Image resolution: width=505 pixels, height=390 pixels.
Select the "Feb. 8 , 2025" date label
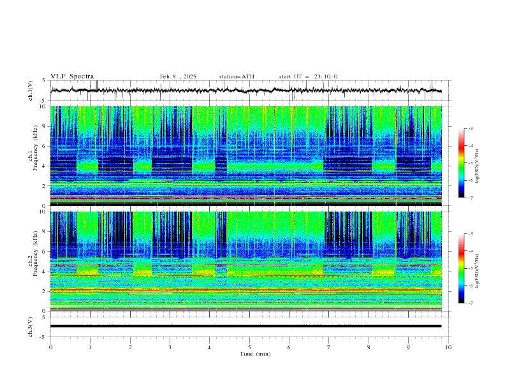(178, 76)
